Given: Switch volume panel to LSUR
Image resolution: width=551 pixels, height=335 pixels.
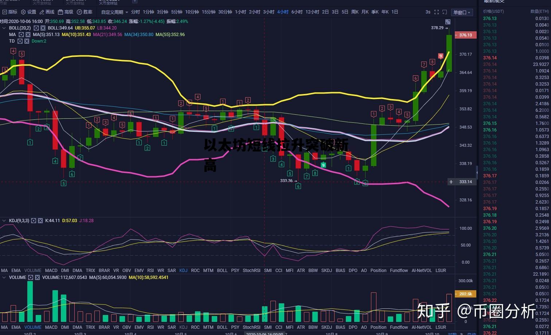Looking at the screenshot, I should click(x=441, y=327).
